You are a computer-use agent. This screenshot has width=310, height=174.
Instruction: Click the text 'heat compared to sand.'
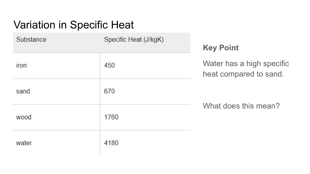243,74
